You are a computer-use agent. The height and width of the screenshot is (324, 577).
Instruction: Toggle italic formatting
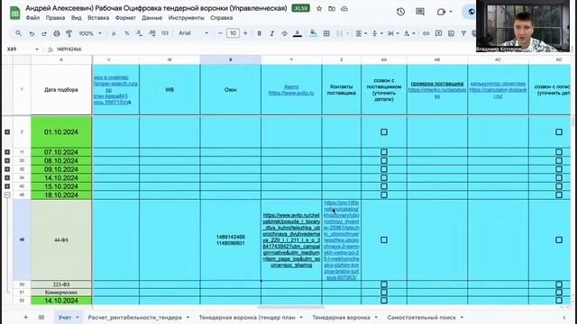[x=272, y=33]
